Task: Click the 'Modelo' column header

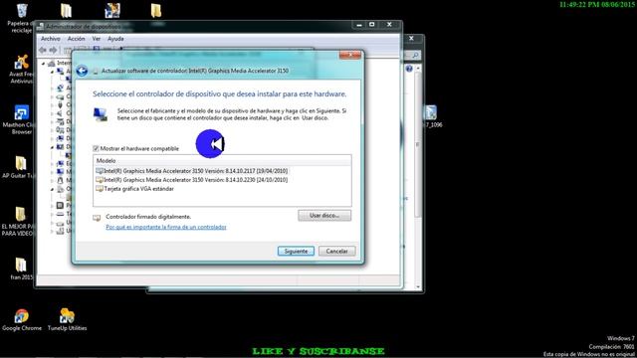Action: (222, 161)
